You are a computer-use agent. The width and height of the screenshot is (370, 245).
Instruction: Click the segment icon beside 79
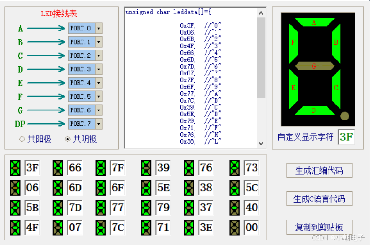pos(146,208)
